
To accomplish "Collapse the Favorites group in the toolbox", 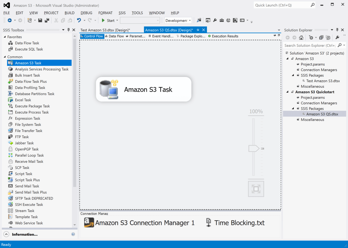I will pyautogui.click(x=5, y=37).
